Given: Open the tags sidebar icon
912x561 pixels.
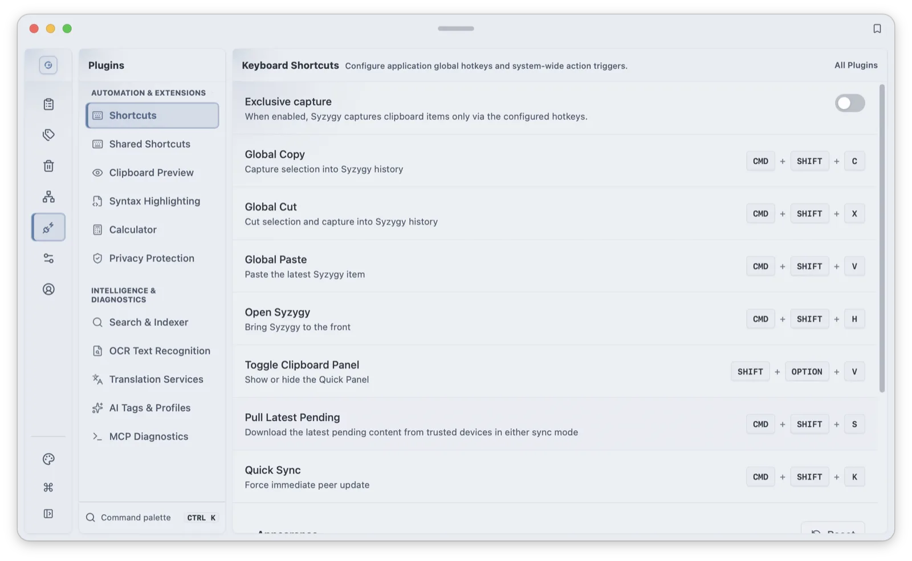Looking at the screenshot, I should click(x=48, y=135).
